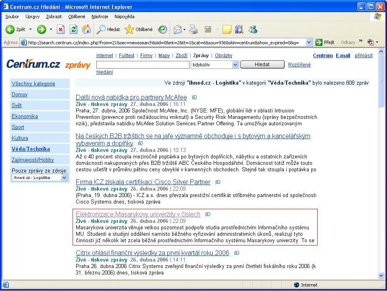Expand the Mail button dropdown arrow

[x=184, y=29]
